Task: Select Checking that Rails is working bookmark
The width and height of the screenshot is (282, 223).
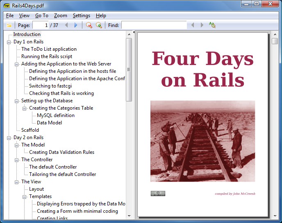Action: [61, 93]
